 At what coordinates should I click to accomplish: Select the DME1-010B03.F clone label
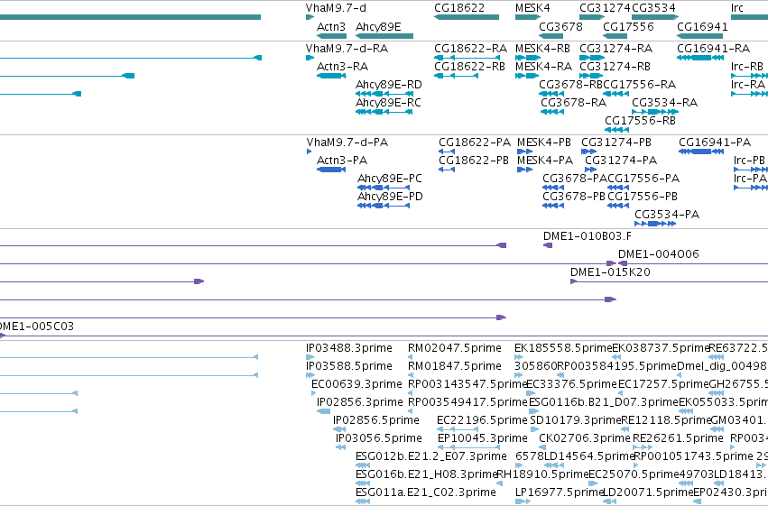pyautogui.click(x=588, y=237)
